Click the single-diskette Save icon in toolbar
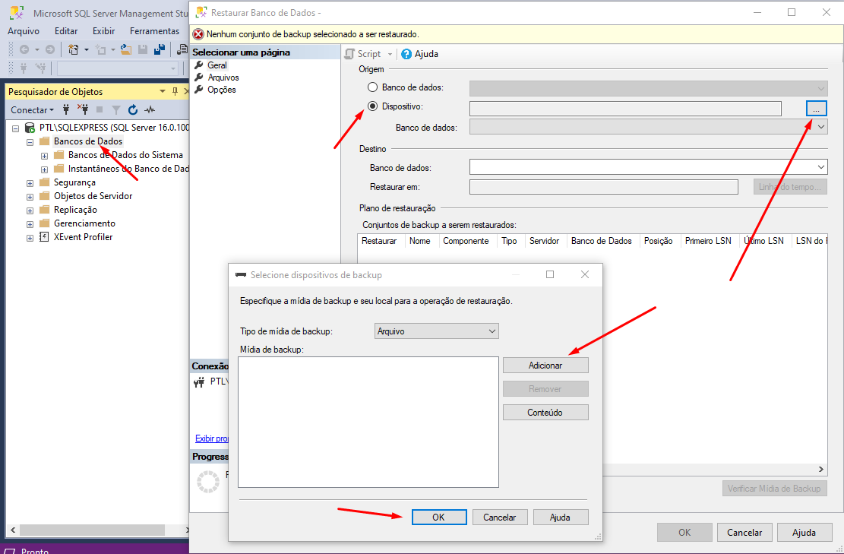 click(143, 49)
